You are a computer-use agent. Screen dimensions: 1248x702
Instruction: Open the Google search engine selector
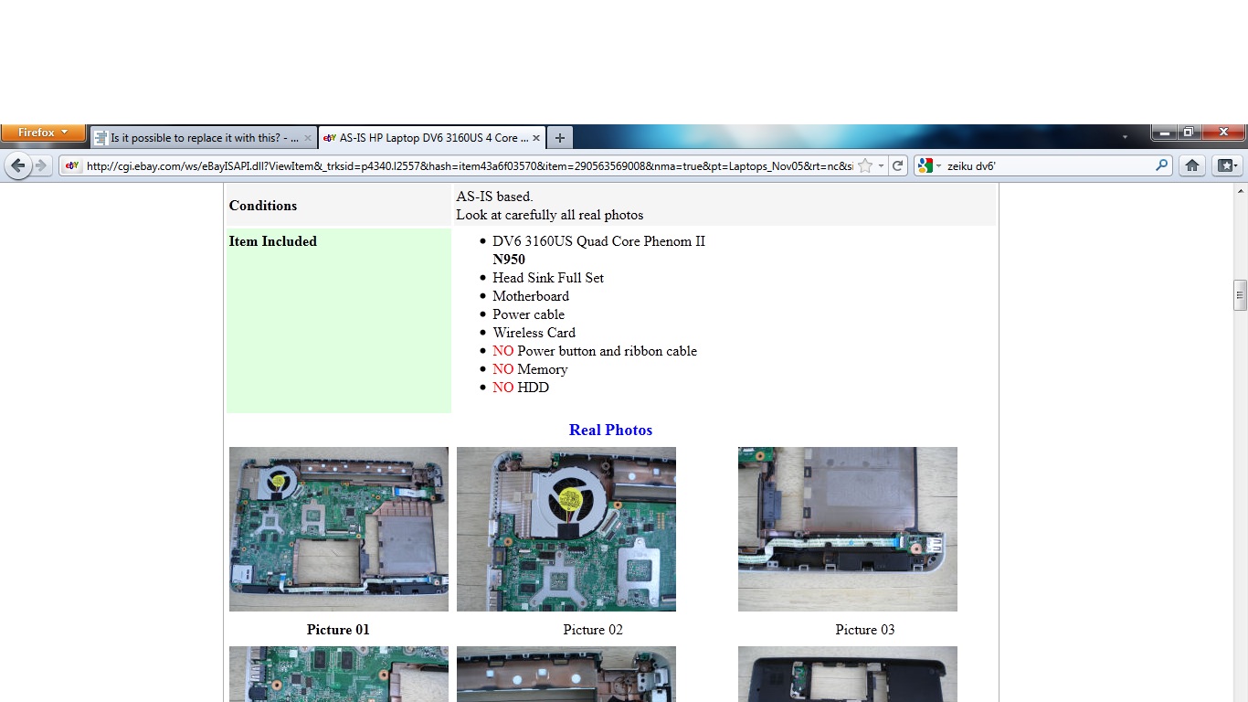[929, 165]
